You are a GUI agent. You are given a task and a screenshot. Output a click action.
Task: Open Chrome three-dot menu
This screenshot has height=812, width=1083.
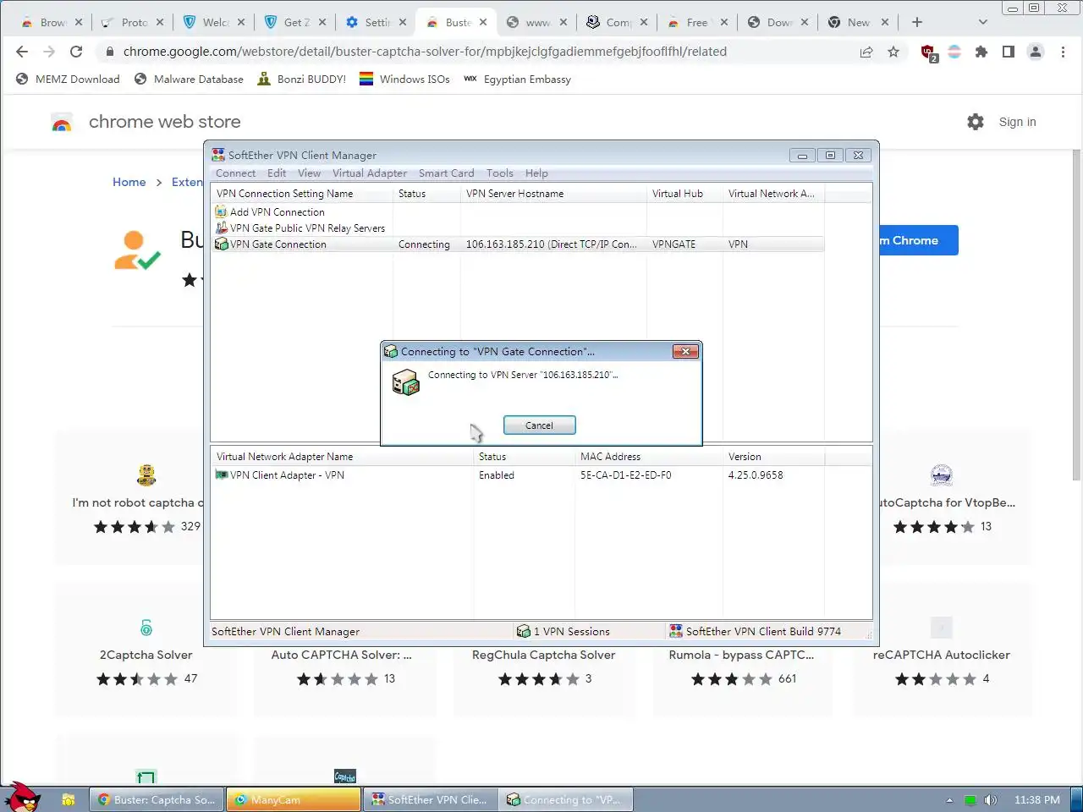1064,52
